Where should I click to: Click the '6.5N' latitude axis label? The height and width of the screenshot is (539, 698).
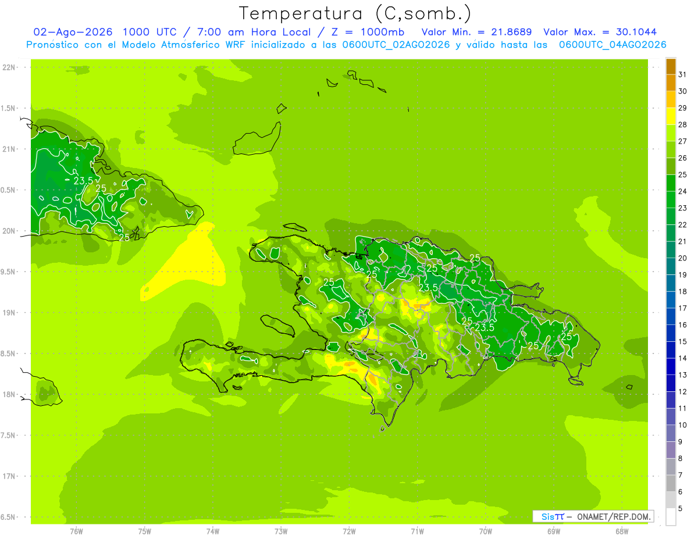[8, 517]
